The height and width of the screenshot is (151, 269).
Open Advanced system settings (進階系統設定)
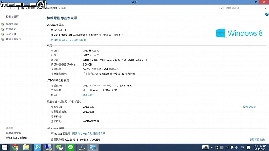point(13,39)
